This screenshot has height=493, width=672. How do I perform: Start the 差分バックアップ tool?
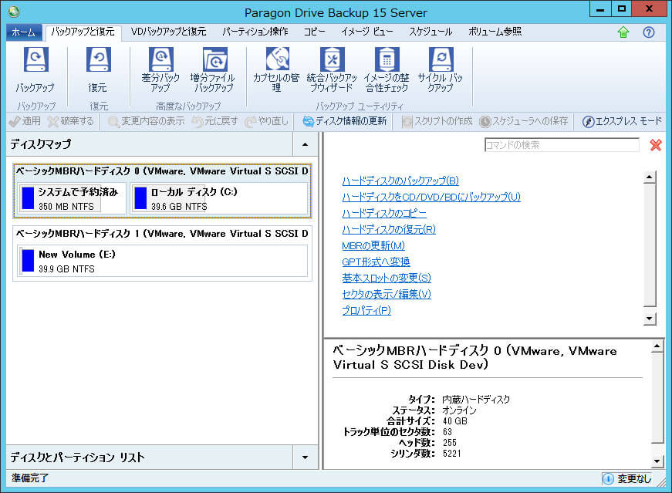click(x=160, y=70)
